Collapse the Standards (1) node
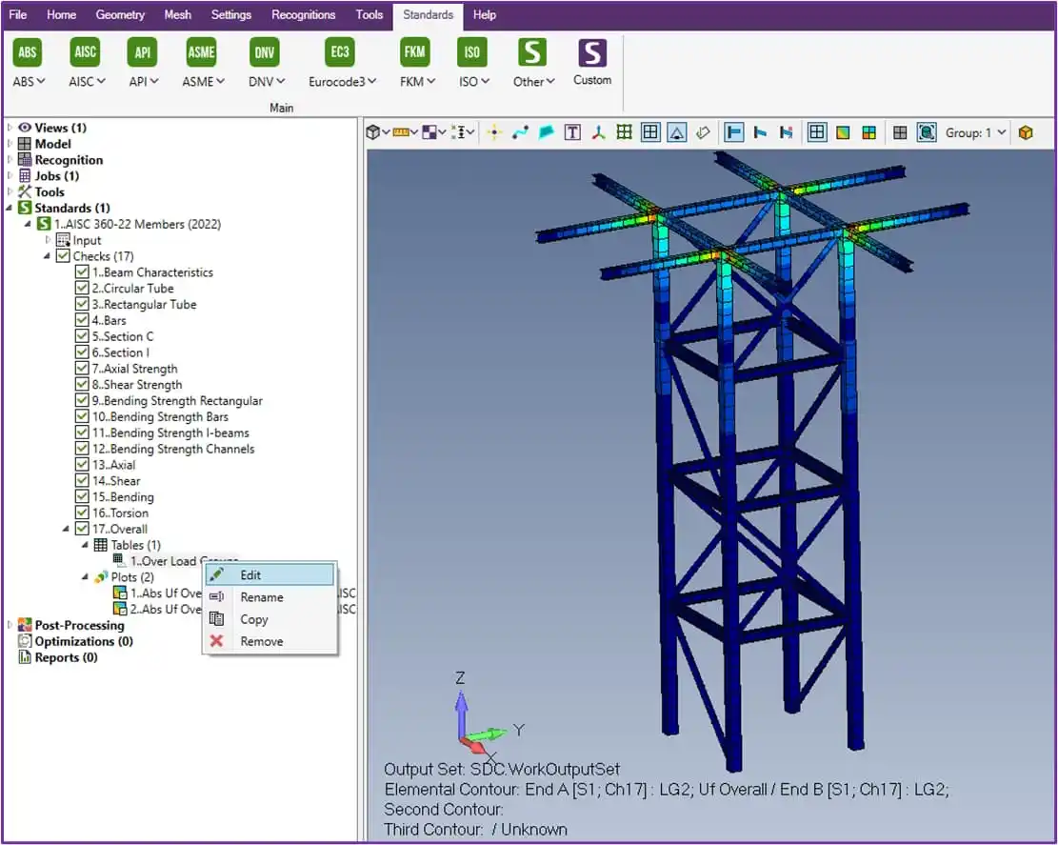 (10, 207)
